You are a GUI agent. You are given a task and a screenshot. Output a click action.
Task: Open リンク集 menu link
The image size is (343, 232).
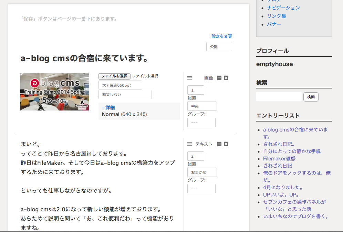tap(277, 16)
